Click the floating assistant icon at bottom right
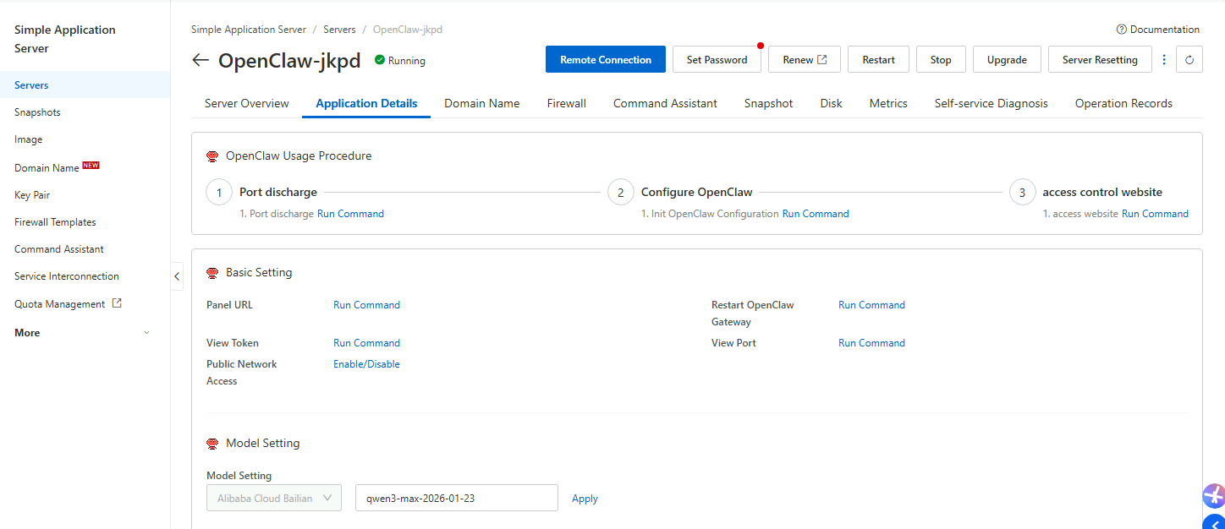The width and height of the screenshot is (1225, 529). click(x=1213, y=495)
